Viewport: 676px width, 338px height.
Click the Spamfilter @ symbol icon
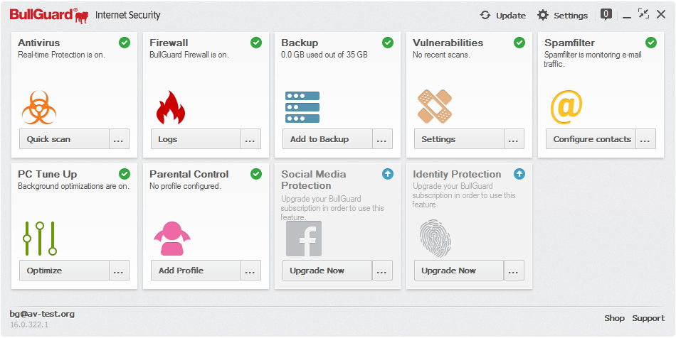point(566,107)
